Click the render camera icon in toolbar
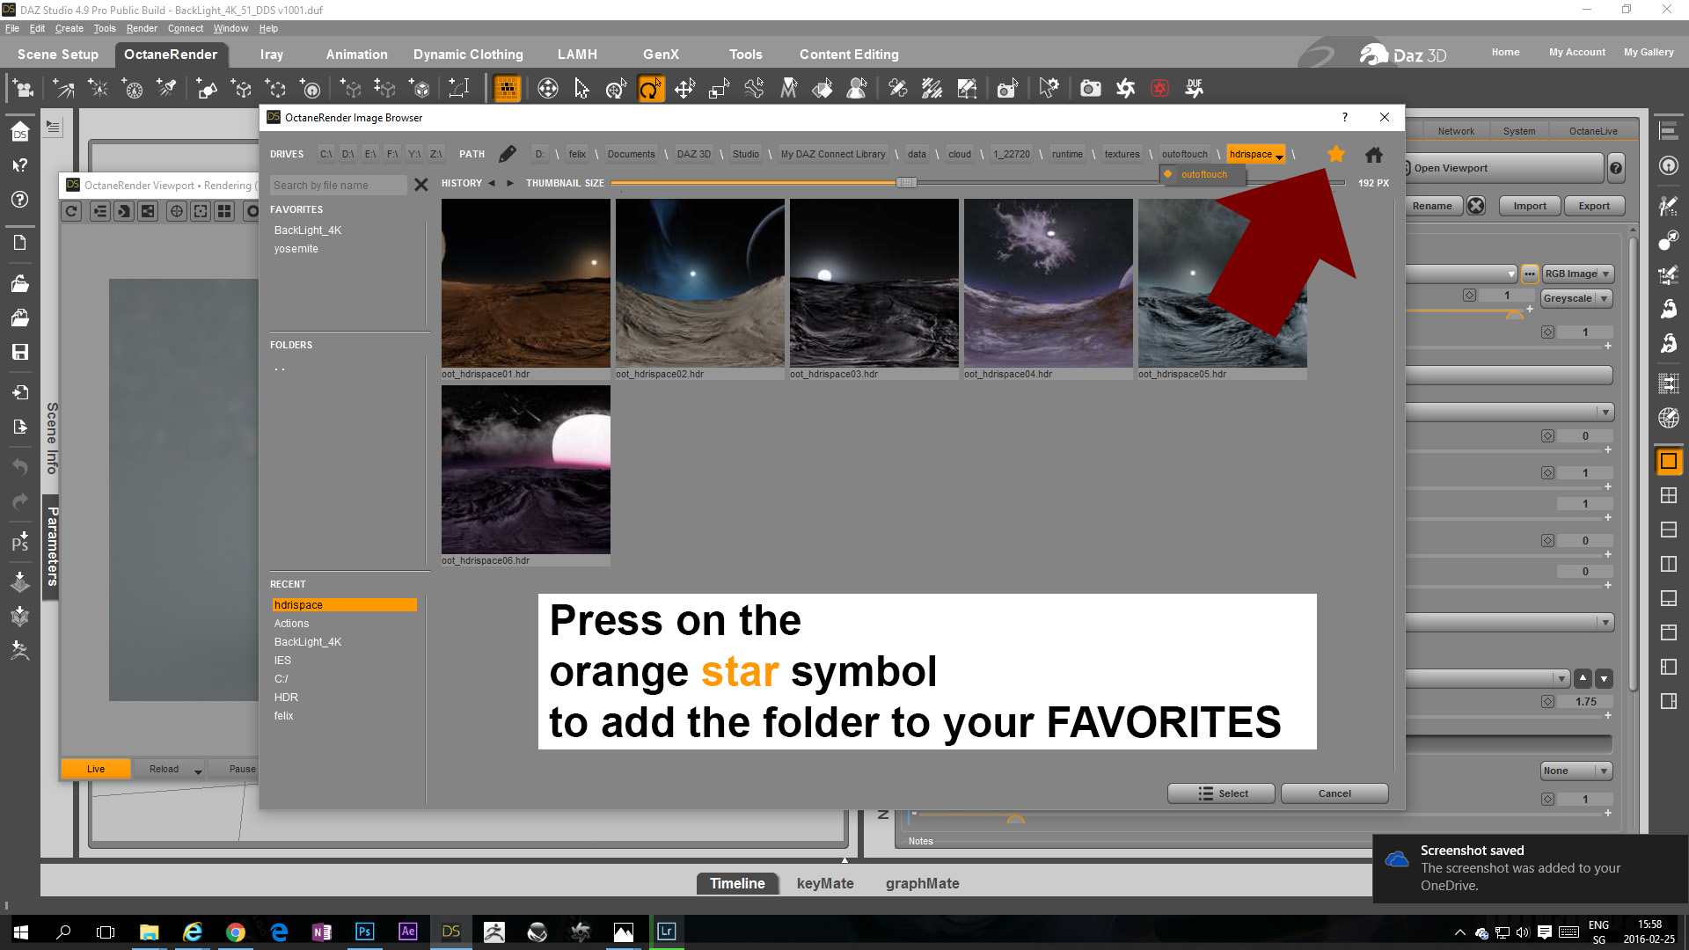This screenshot has width=1689, height=950. [x=1090, y=88]
